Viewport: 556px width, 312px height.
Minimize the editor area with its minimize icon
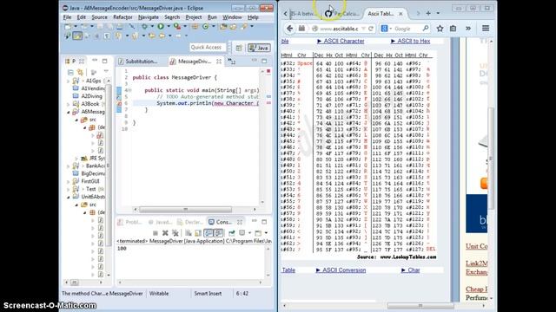pos(255,61)
